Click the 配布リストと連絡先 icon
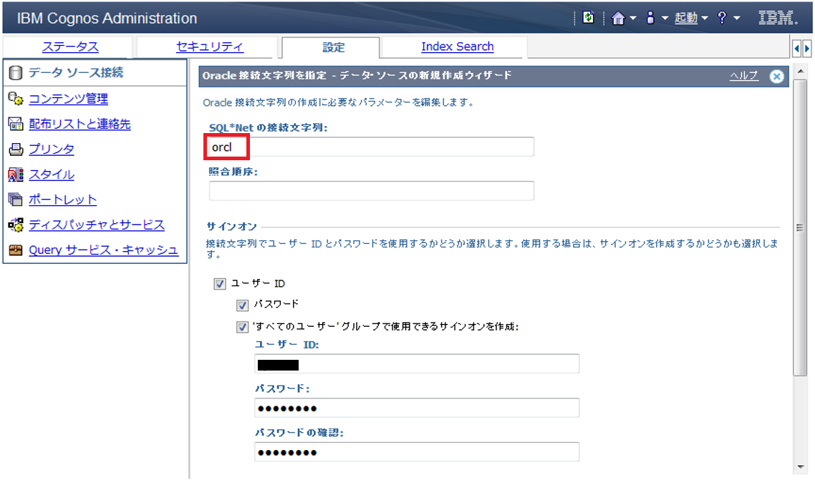 tap(16, 124)
